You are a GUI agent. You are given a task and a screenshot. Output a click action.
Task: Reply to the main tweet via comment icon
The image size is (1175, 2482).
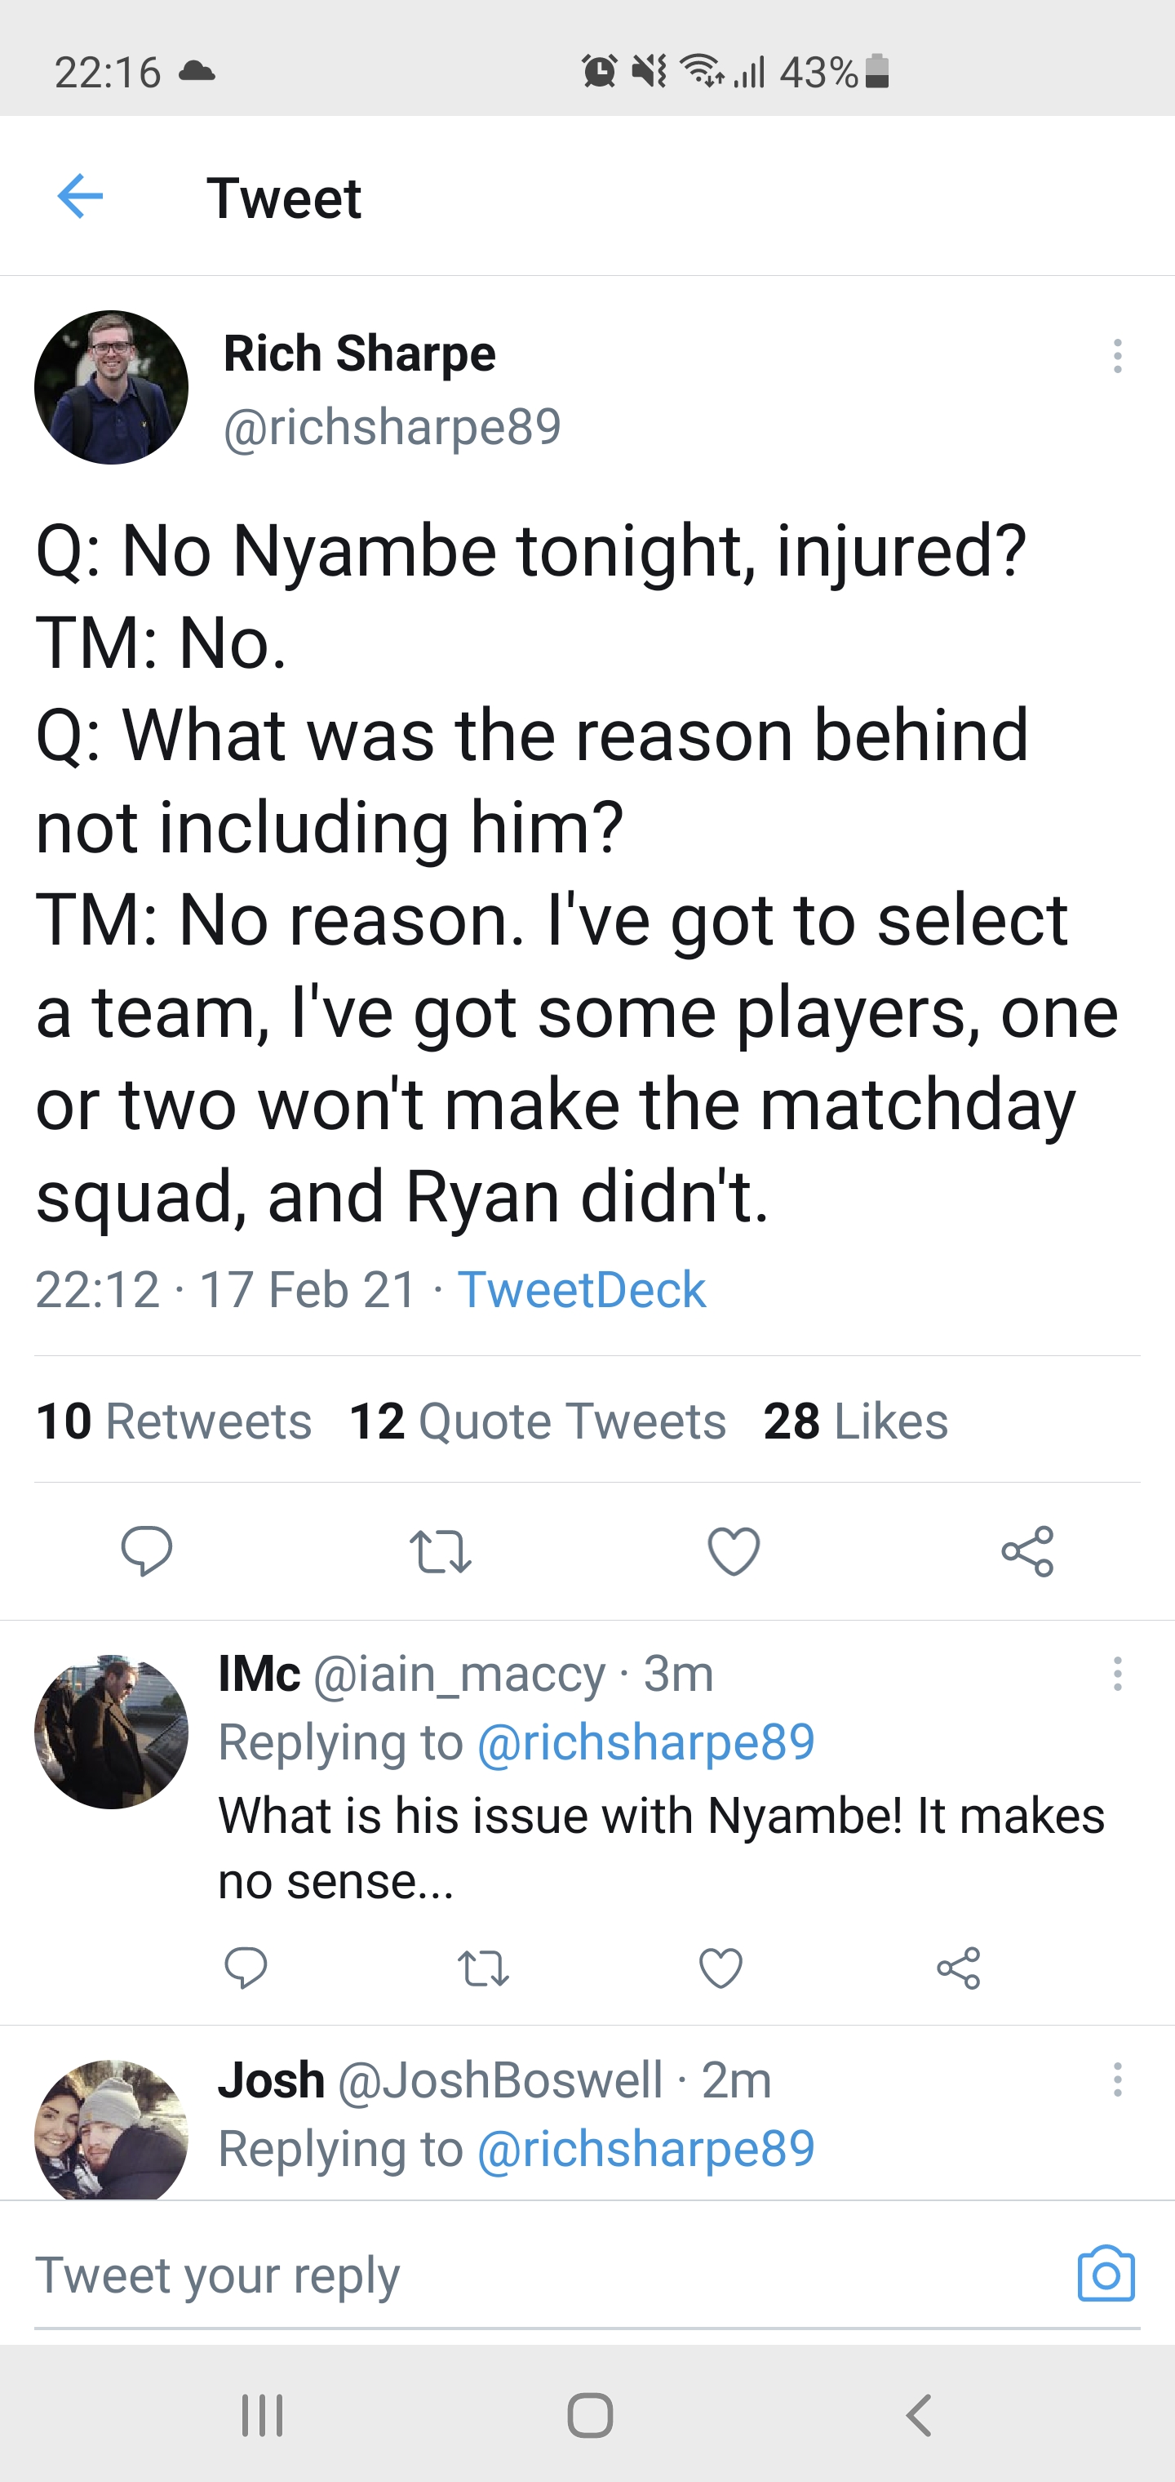[146, 1550]
